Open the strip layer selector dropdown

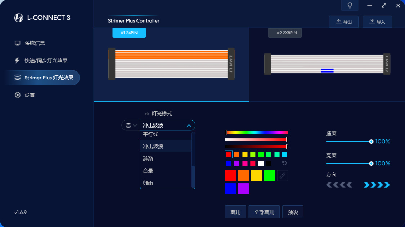click(131, 125)
